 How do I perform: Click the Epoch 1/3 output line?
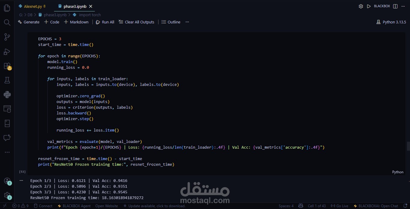tap(79, 180)
